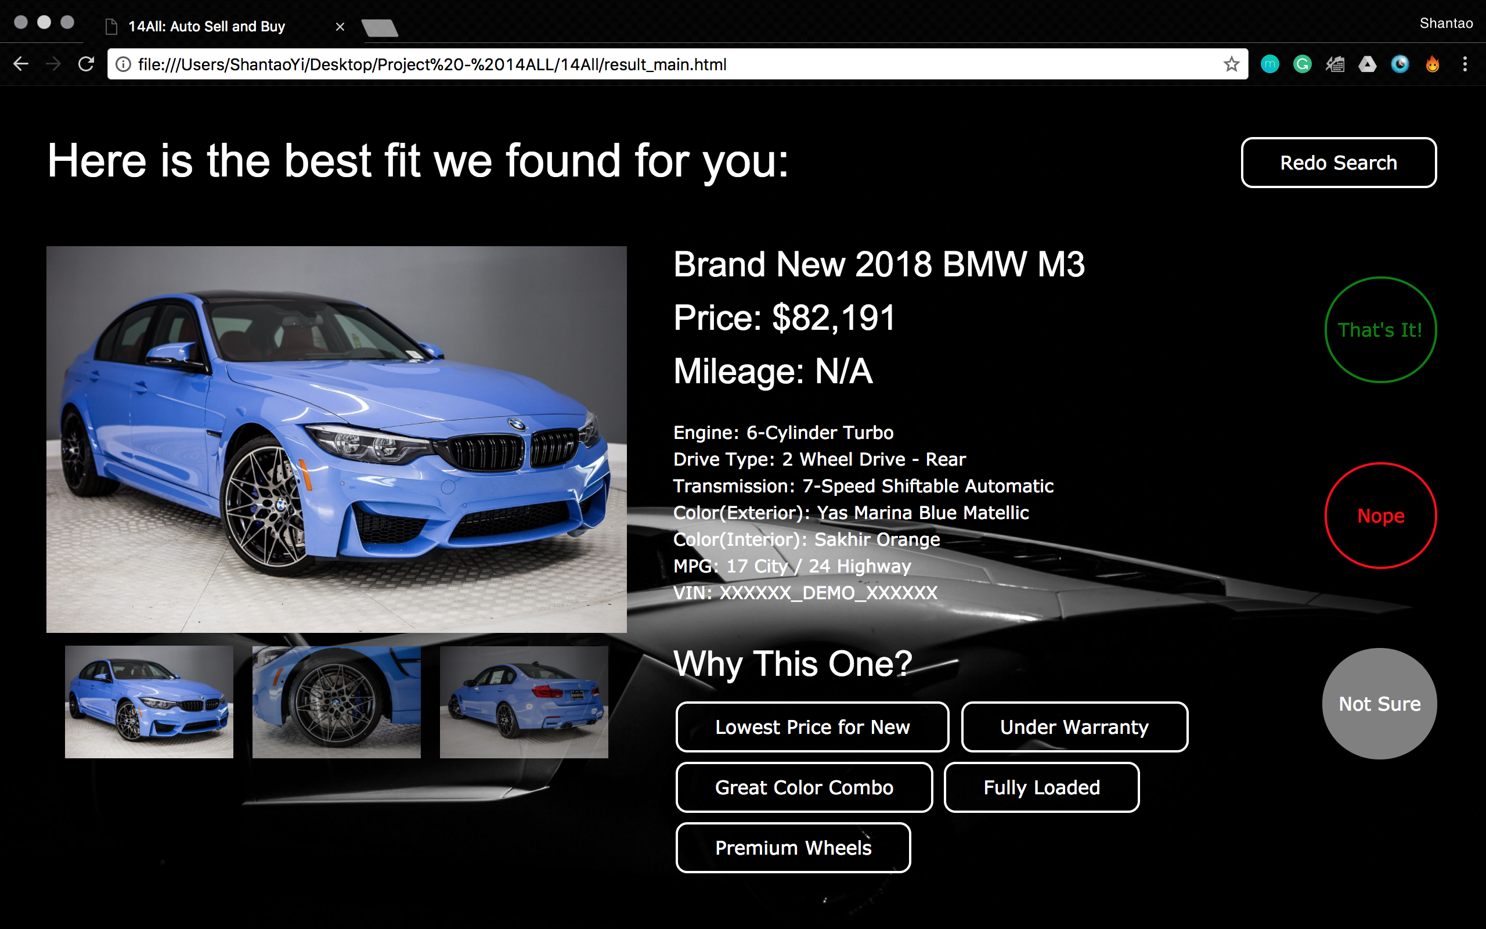
Task: Click the bookmark star icon
Action: pyautogui.click(x=1231, y=64)
